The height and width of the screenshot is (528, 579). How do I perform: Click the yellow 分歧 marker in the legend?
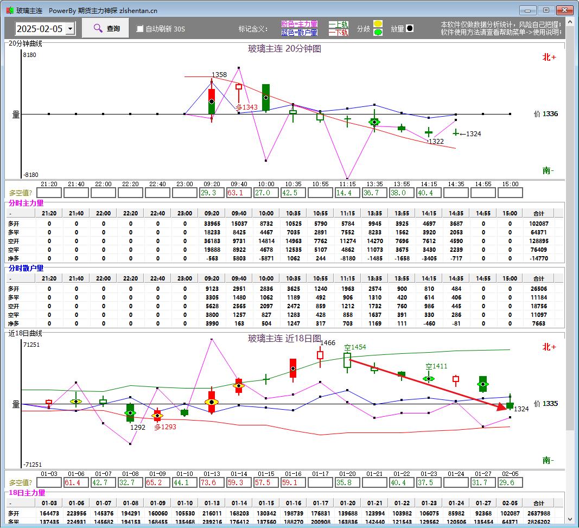378,24
